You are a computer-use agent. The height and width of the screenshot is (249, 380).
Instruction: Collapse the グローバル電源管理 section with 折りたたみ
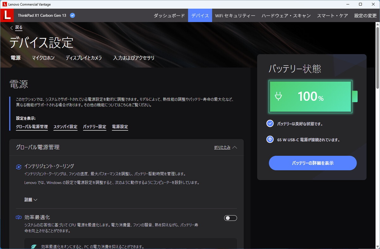tap(225, 147)
